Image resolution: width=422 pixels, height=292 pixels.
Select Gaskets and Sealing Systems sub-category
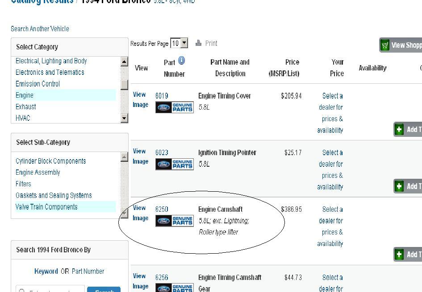point(54,195)
